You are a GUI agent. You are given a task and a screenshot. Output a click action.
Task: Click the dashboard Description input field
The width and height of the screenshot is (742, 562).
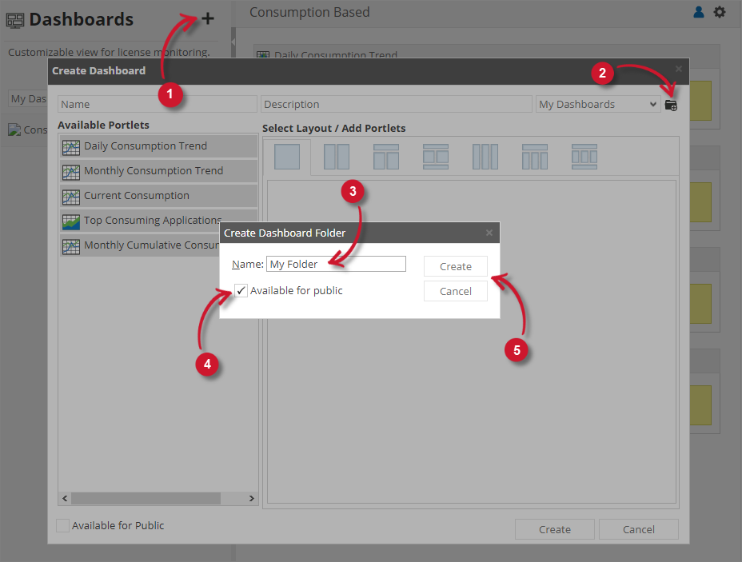point(396,104)
